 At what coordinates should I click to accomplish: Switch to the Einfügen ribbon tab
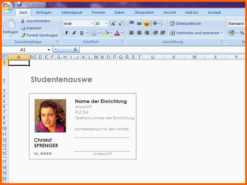point(44,12)
